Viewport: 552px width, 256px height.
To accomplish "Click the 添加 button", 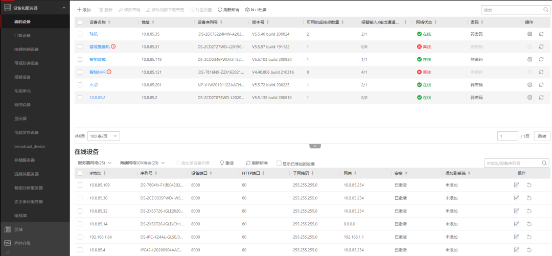I will [84, 10].
